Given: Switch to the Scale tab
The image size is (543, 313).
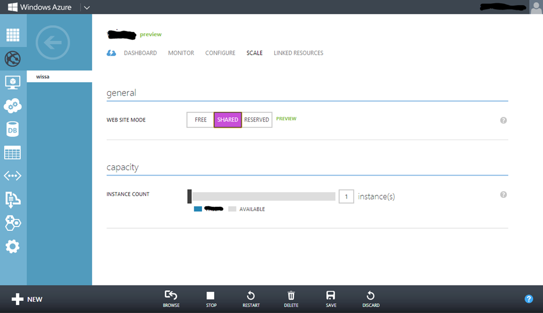Looking at the screenshot, I should point(255,53).
